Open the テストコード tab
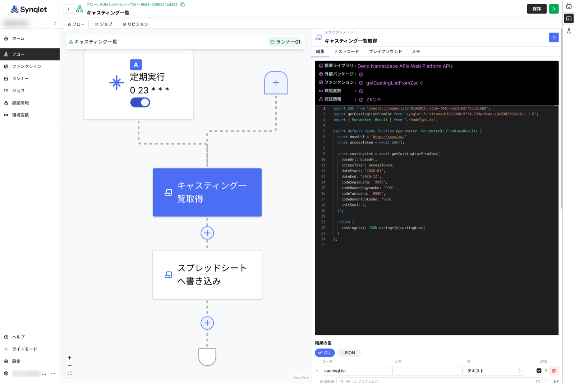This screenshot has height=383, width=575. pos(346,51)
